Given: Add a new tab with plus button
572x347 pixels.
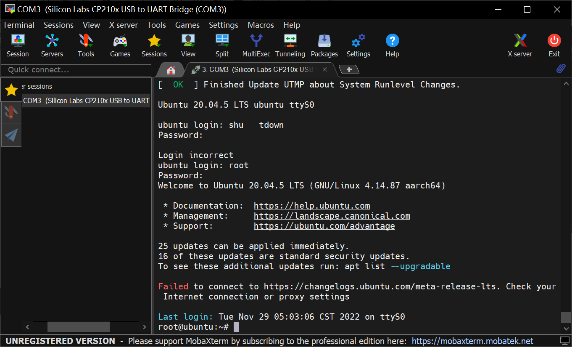Looking at the screenshot, I should coord(349,70).
